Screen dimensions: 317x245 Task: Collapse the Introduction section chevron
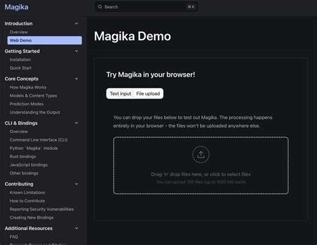[76, 23]
